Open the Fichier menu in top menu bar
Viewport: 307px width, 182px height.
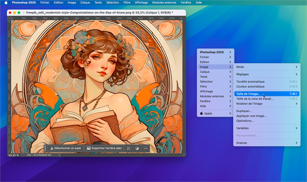pos(45,2)
